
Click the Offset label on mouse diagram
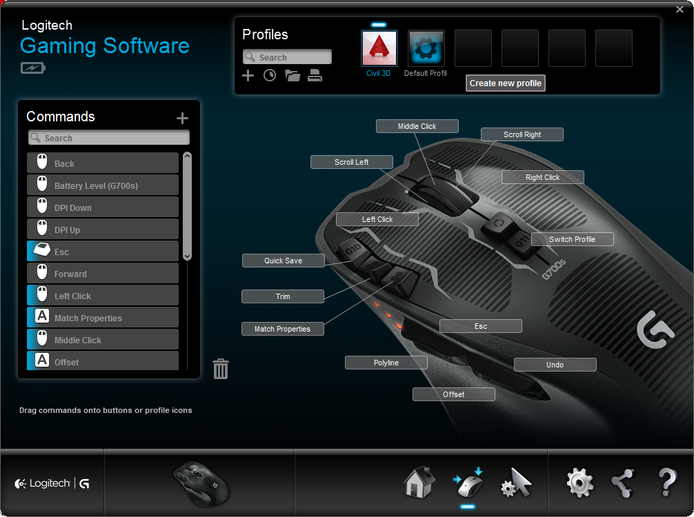[x=454, y=394]
